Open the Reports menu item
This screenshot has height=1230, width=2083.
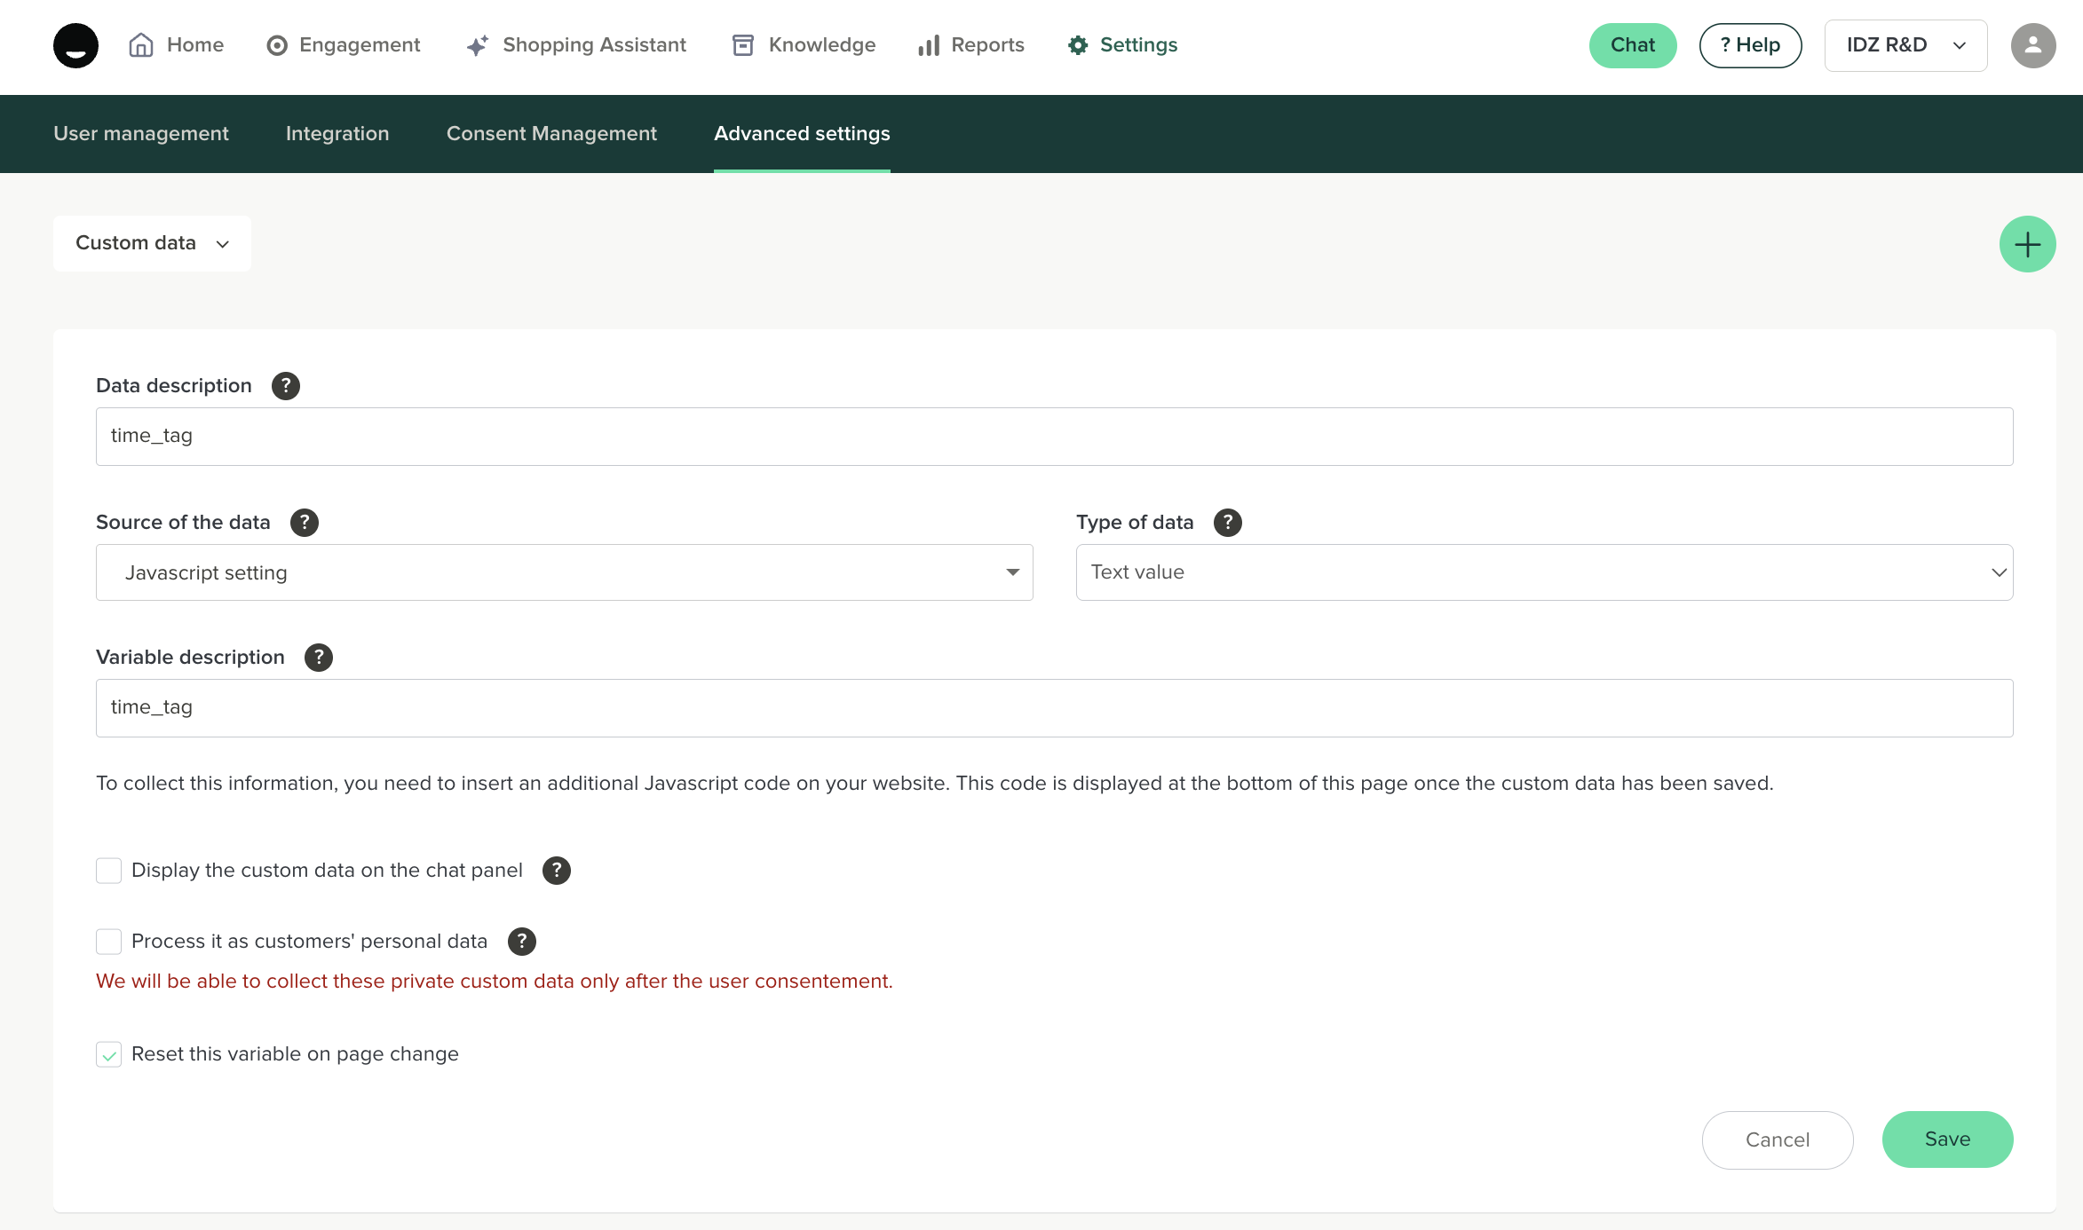(971, 45)
